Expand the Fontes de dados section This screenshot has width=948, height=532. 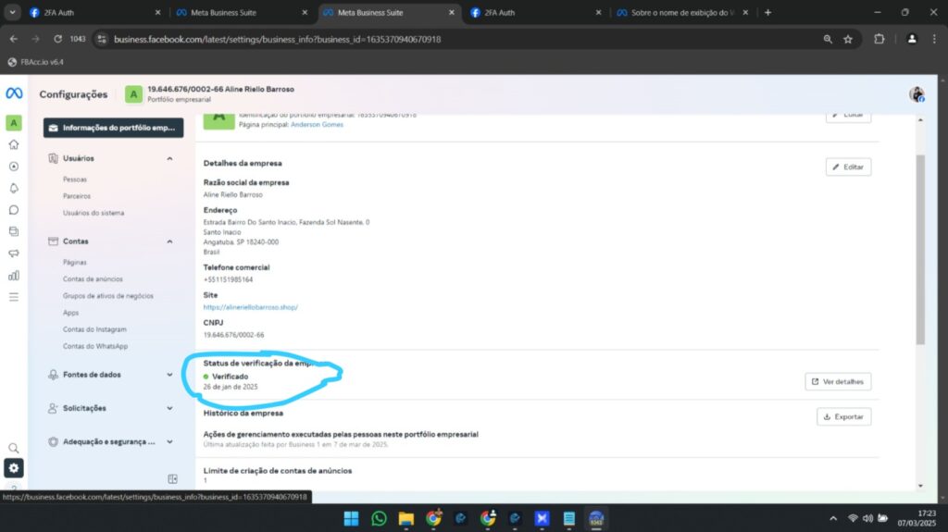tap(169, 375)
